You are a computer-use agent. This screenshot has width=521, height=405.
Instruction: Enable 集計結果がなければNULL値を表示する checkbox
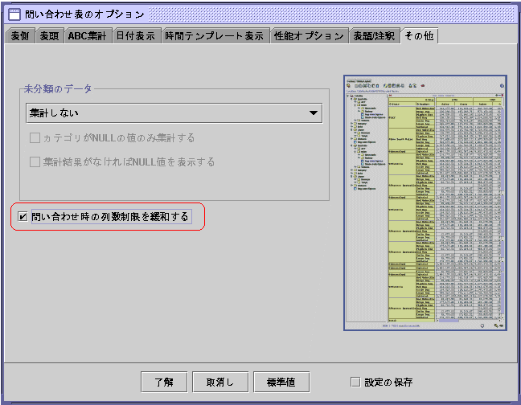pos(35,162)
